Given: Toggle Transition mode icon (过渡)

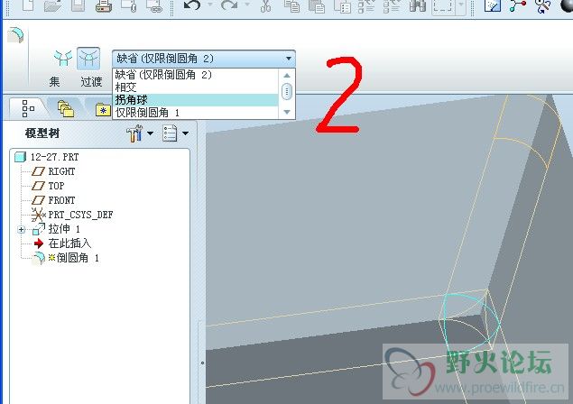Looking at the screenshot, I should point(88,59).
